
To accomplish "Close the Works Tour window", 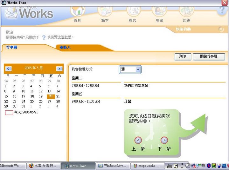I will [x=225, y=3].
